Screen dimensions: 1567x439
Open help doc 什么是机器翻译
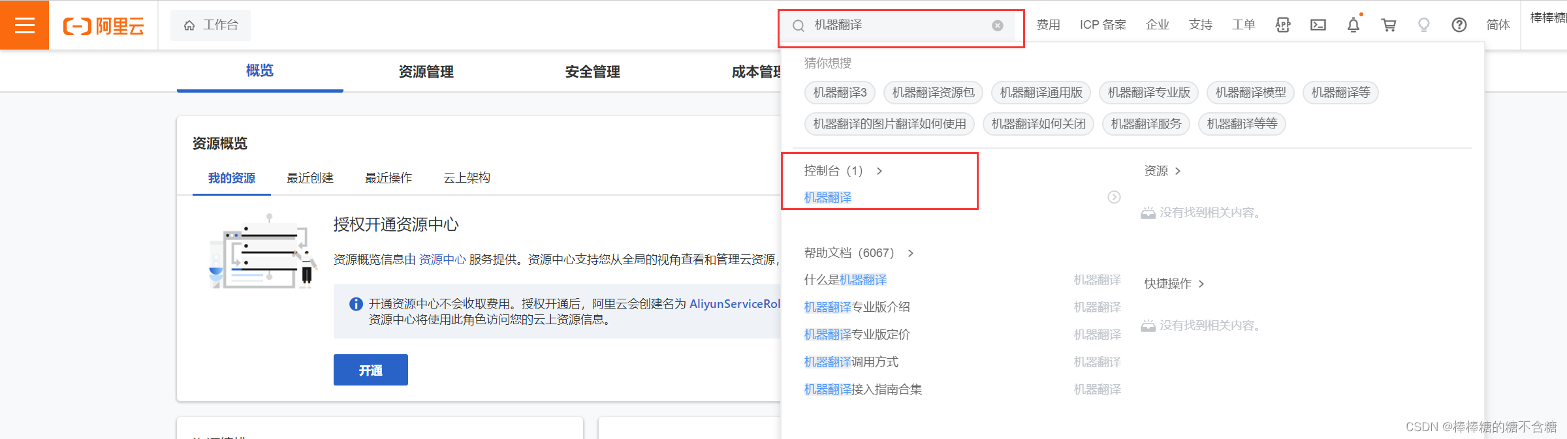click(x=846, y=280)
